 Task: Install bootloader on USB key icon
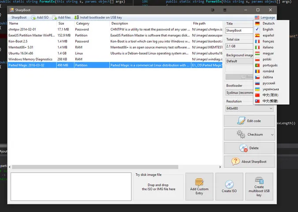(77, 18)
